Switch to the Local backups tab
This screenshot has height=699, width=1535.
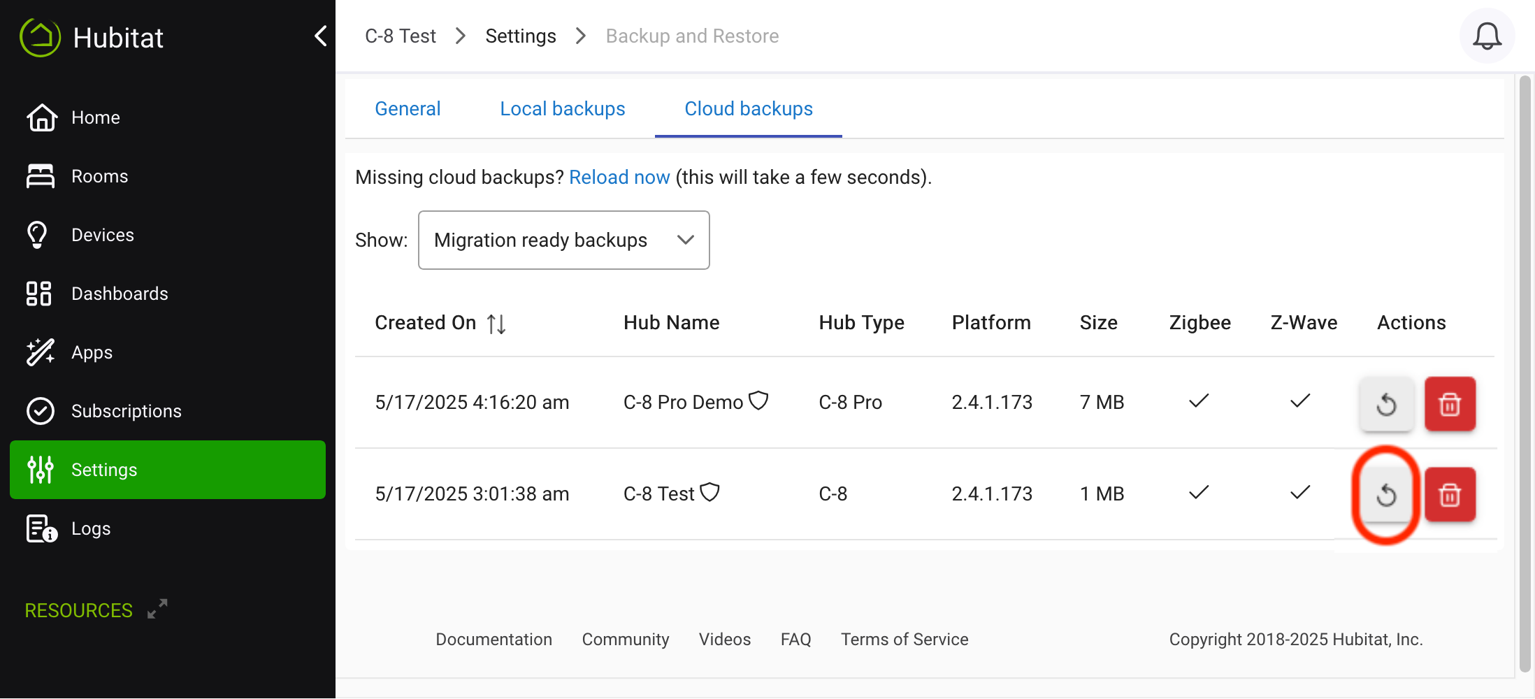562,109
